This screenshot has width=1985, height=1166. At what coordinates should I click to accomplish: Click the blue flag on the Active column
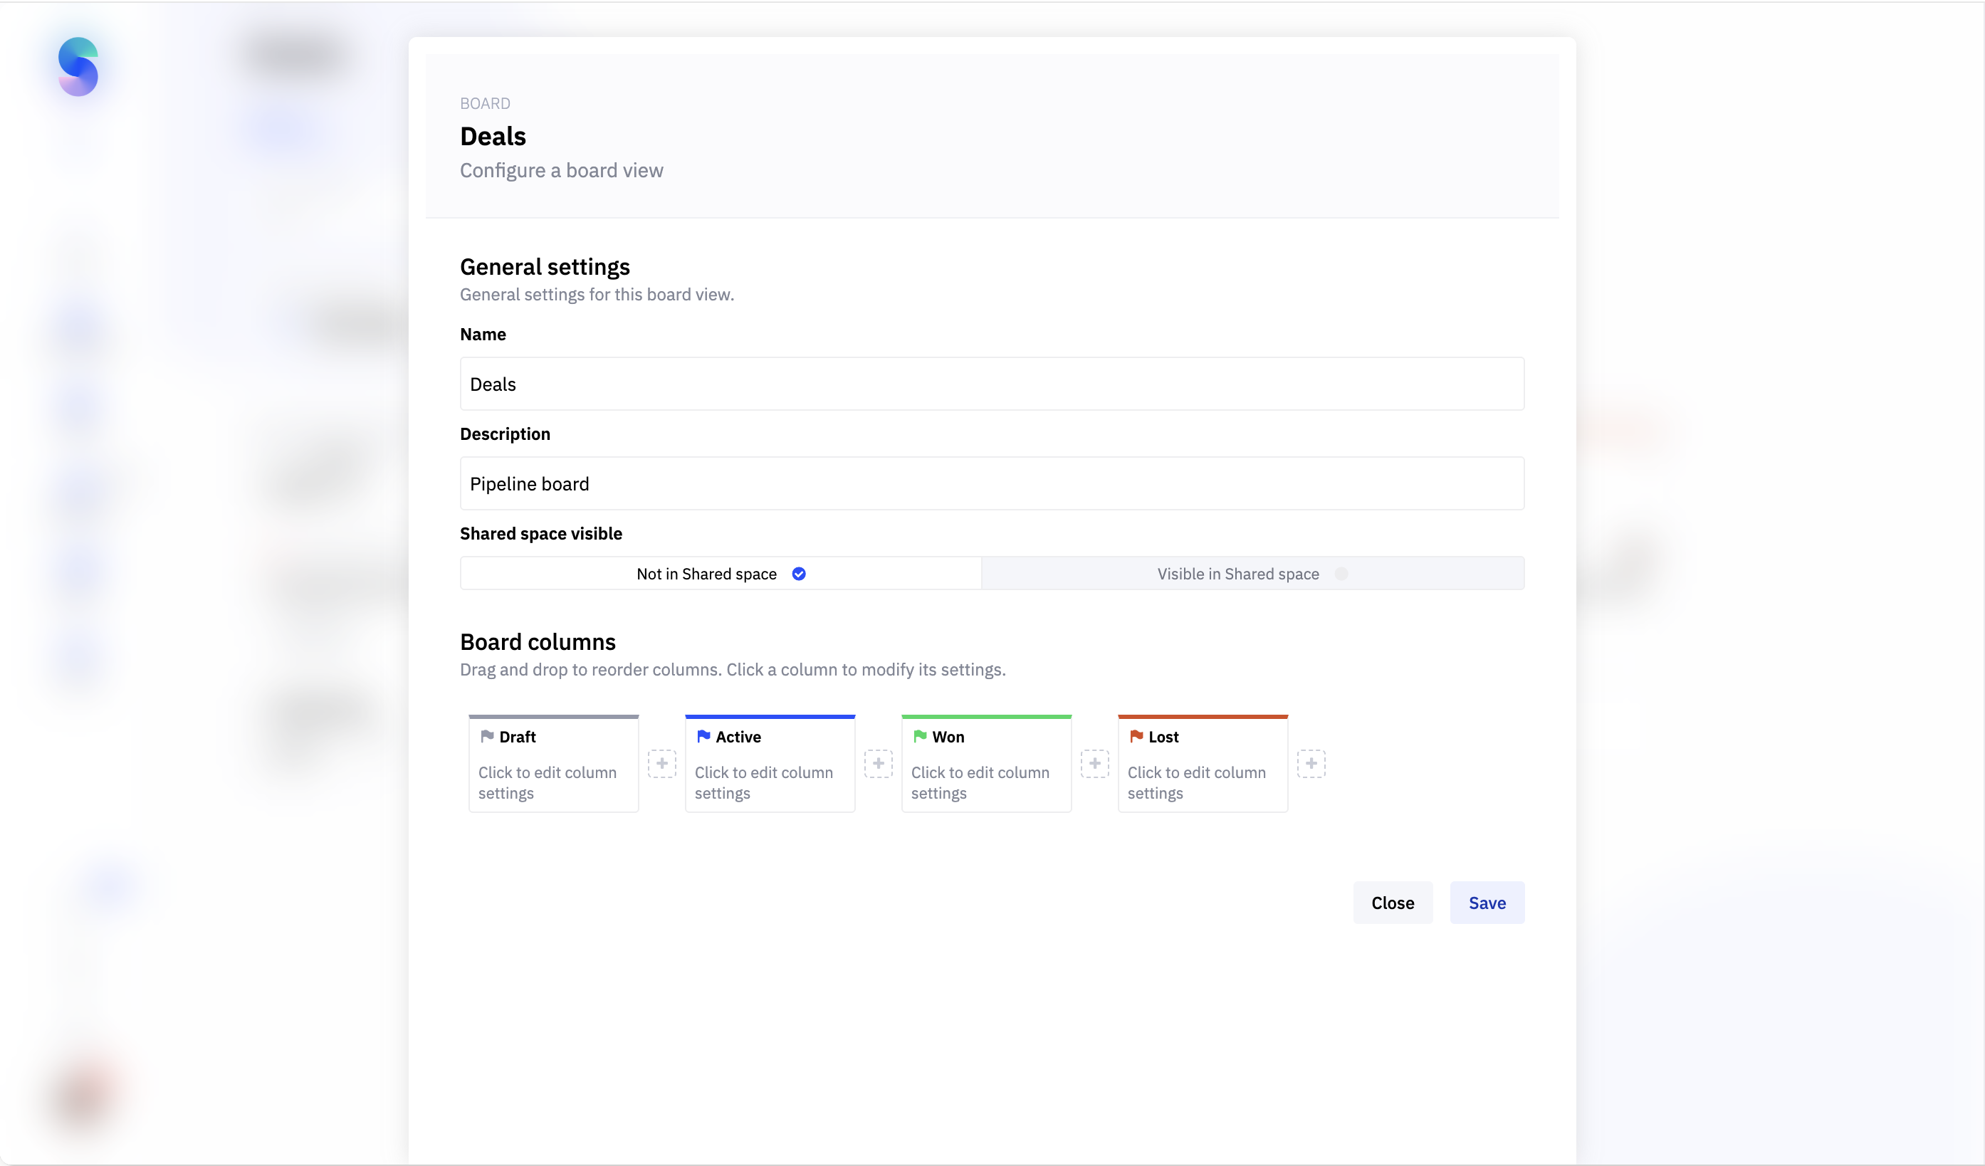tap(703, 736)
